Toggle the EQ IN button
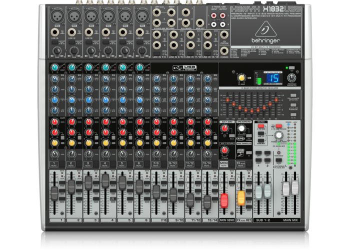Viewport: 350px width, 250px height. [293, 114]
